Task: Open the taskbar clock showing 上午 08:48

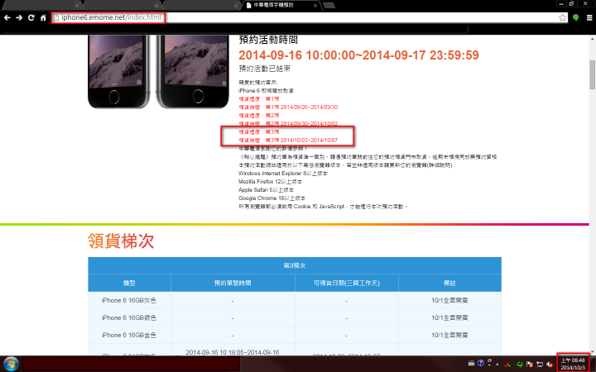Action: click(x=573, y=364)
